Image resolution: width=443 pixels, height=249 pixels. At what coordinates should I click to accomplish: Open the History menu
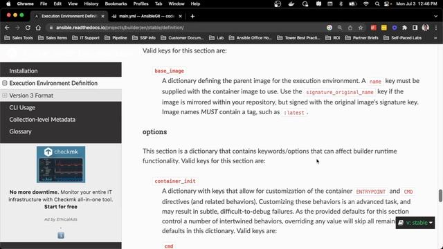click(91, 3)
